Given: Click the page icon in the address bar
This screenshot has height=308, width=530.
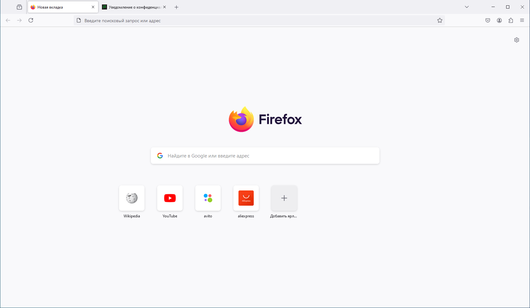Looking at the screenshot, I should (x=79, y=21).
